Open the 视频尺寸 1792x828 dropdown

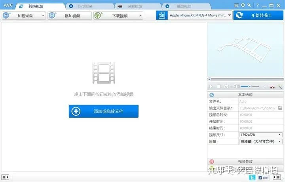point(260,135)
